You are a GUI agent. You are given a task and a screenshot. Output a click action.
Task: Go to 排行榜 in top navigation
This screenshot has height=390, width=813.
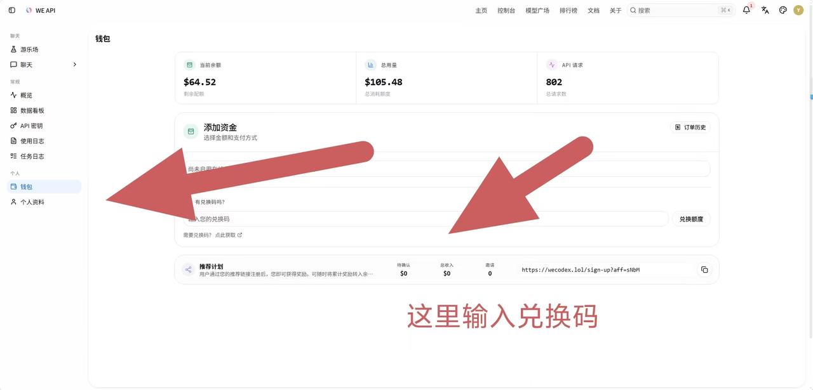[568, 10]
